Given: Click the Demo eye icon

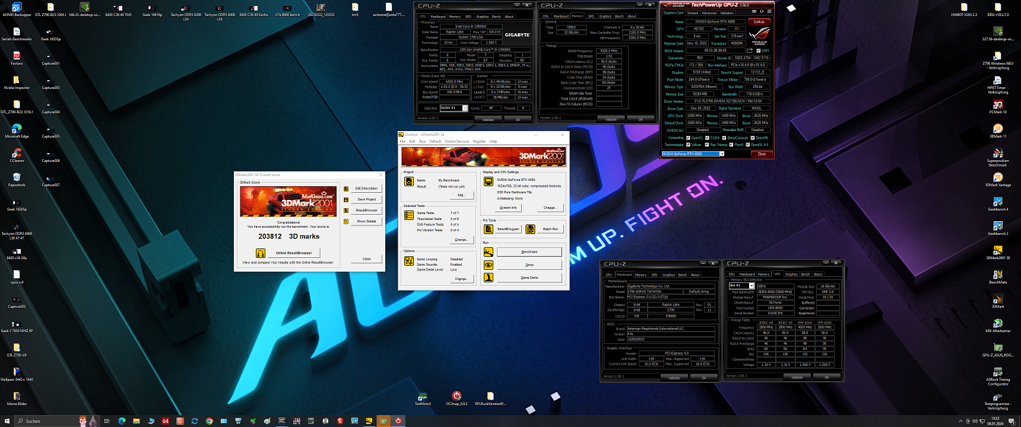Looking at the screenshot, I should (489, 265).
